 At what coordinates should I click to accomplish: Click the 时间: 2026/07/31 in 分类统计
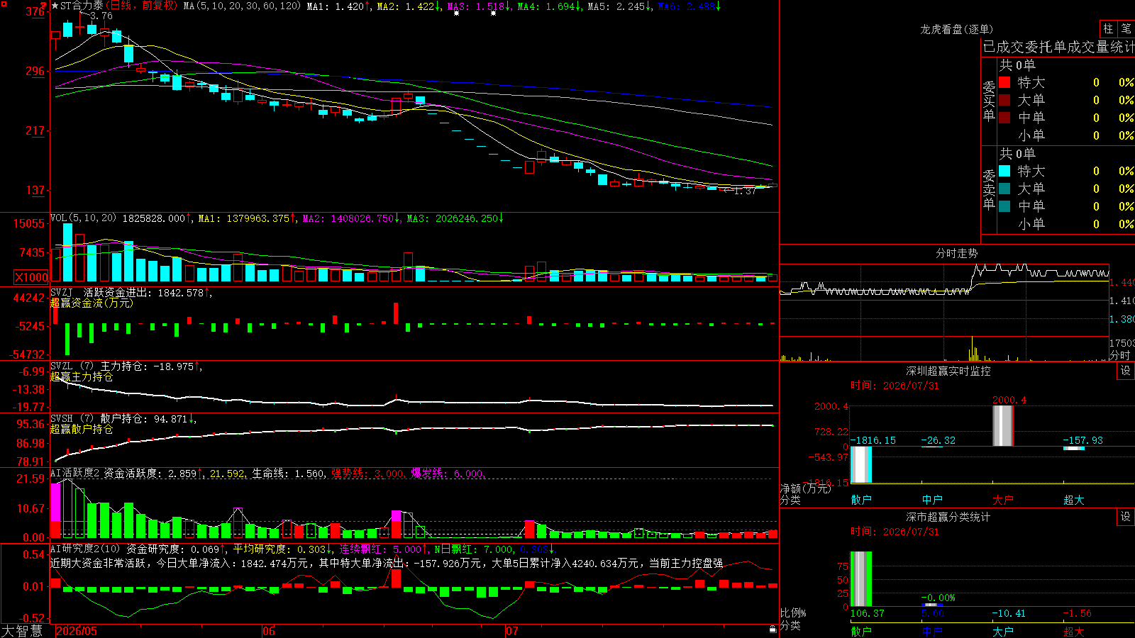click(895, 532)
